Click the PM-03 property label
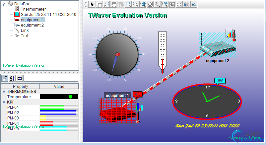Screen dimensions: 266x145 point(13,118)
